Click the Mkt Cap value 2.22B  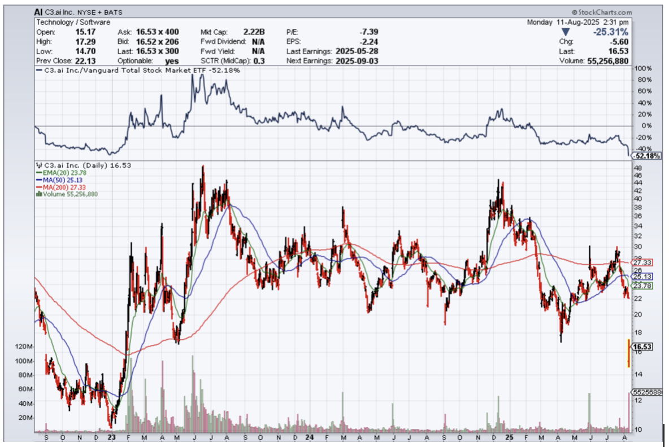254,32
